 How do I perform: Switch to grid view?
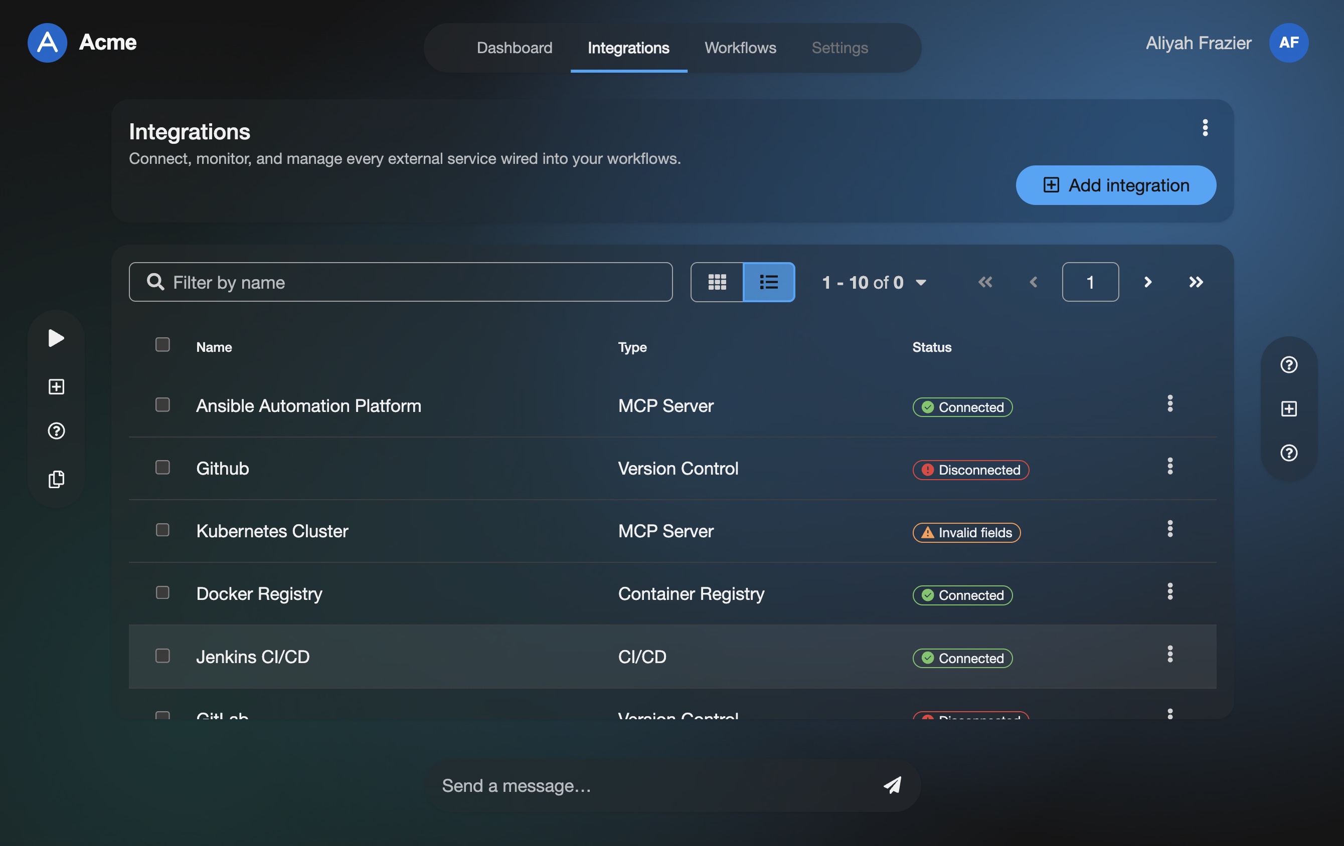(717, 282)
